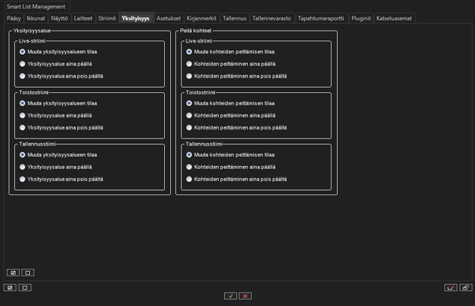Confirm changes with the green checkmark button

tap(231, 296)
